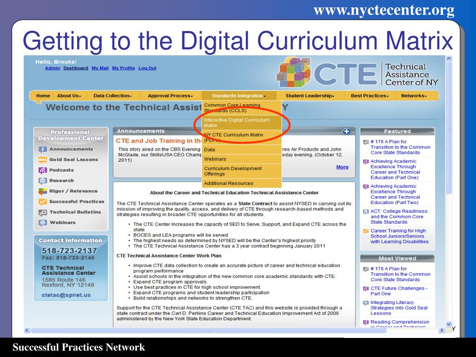Open the My Profile link
This screenshot has width=476, height=357.
[x=124, y=68]
